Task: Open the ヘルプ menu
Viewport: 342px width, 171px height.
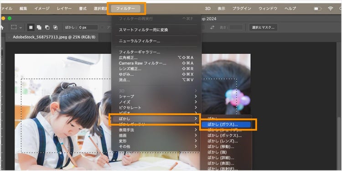Action: click(x=290, y=9)
